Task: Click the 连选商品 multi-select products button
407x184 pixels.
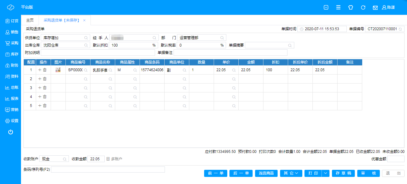Action: coord(266,173)
